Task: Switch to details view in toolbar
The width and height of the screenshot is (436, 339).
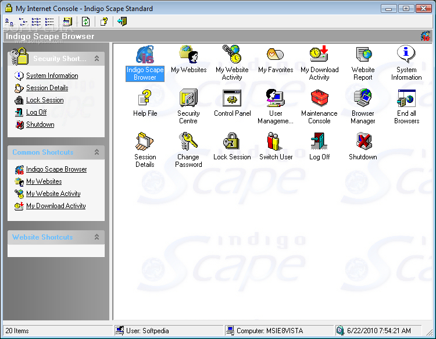Action: (x=49, y=22)
